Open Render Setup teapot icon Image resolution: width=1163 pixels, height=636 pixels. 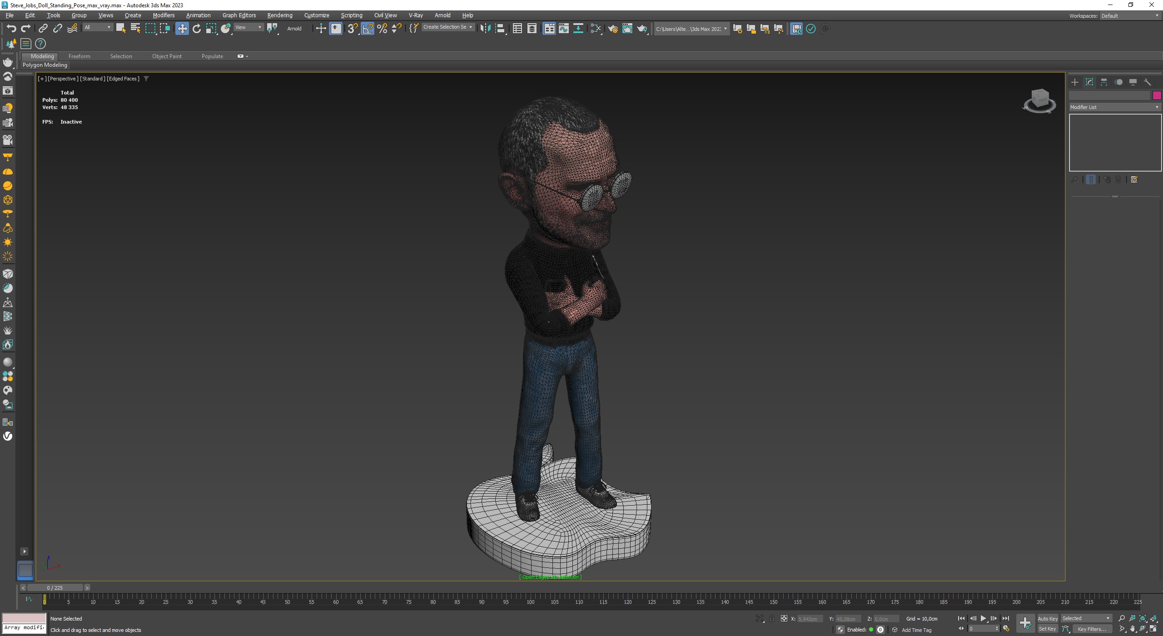point(612,29)
